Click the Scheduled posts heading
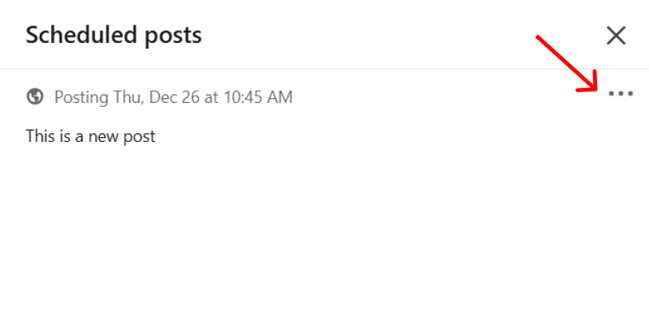The height and width of the screenshot is (326, 649). [x=114, y=35]
